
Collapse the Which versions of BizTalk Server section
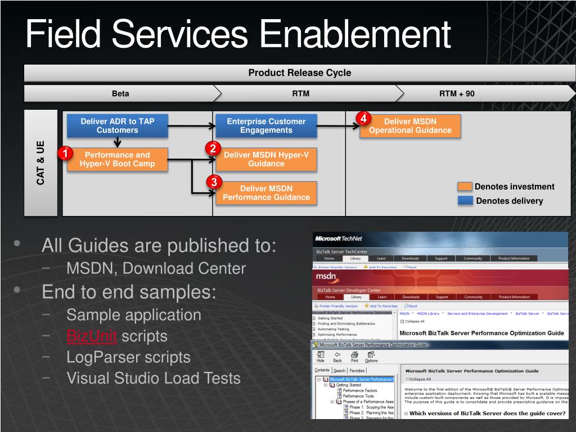(x=406, y=413)
